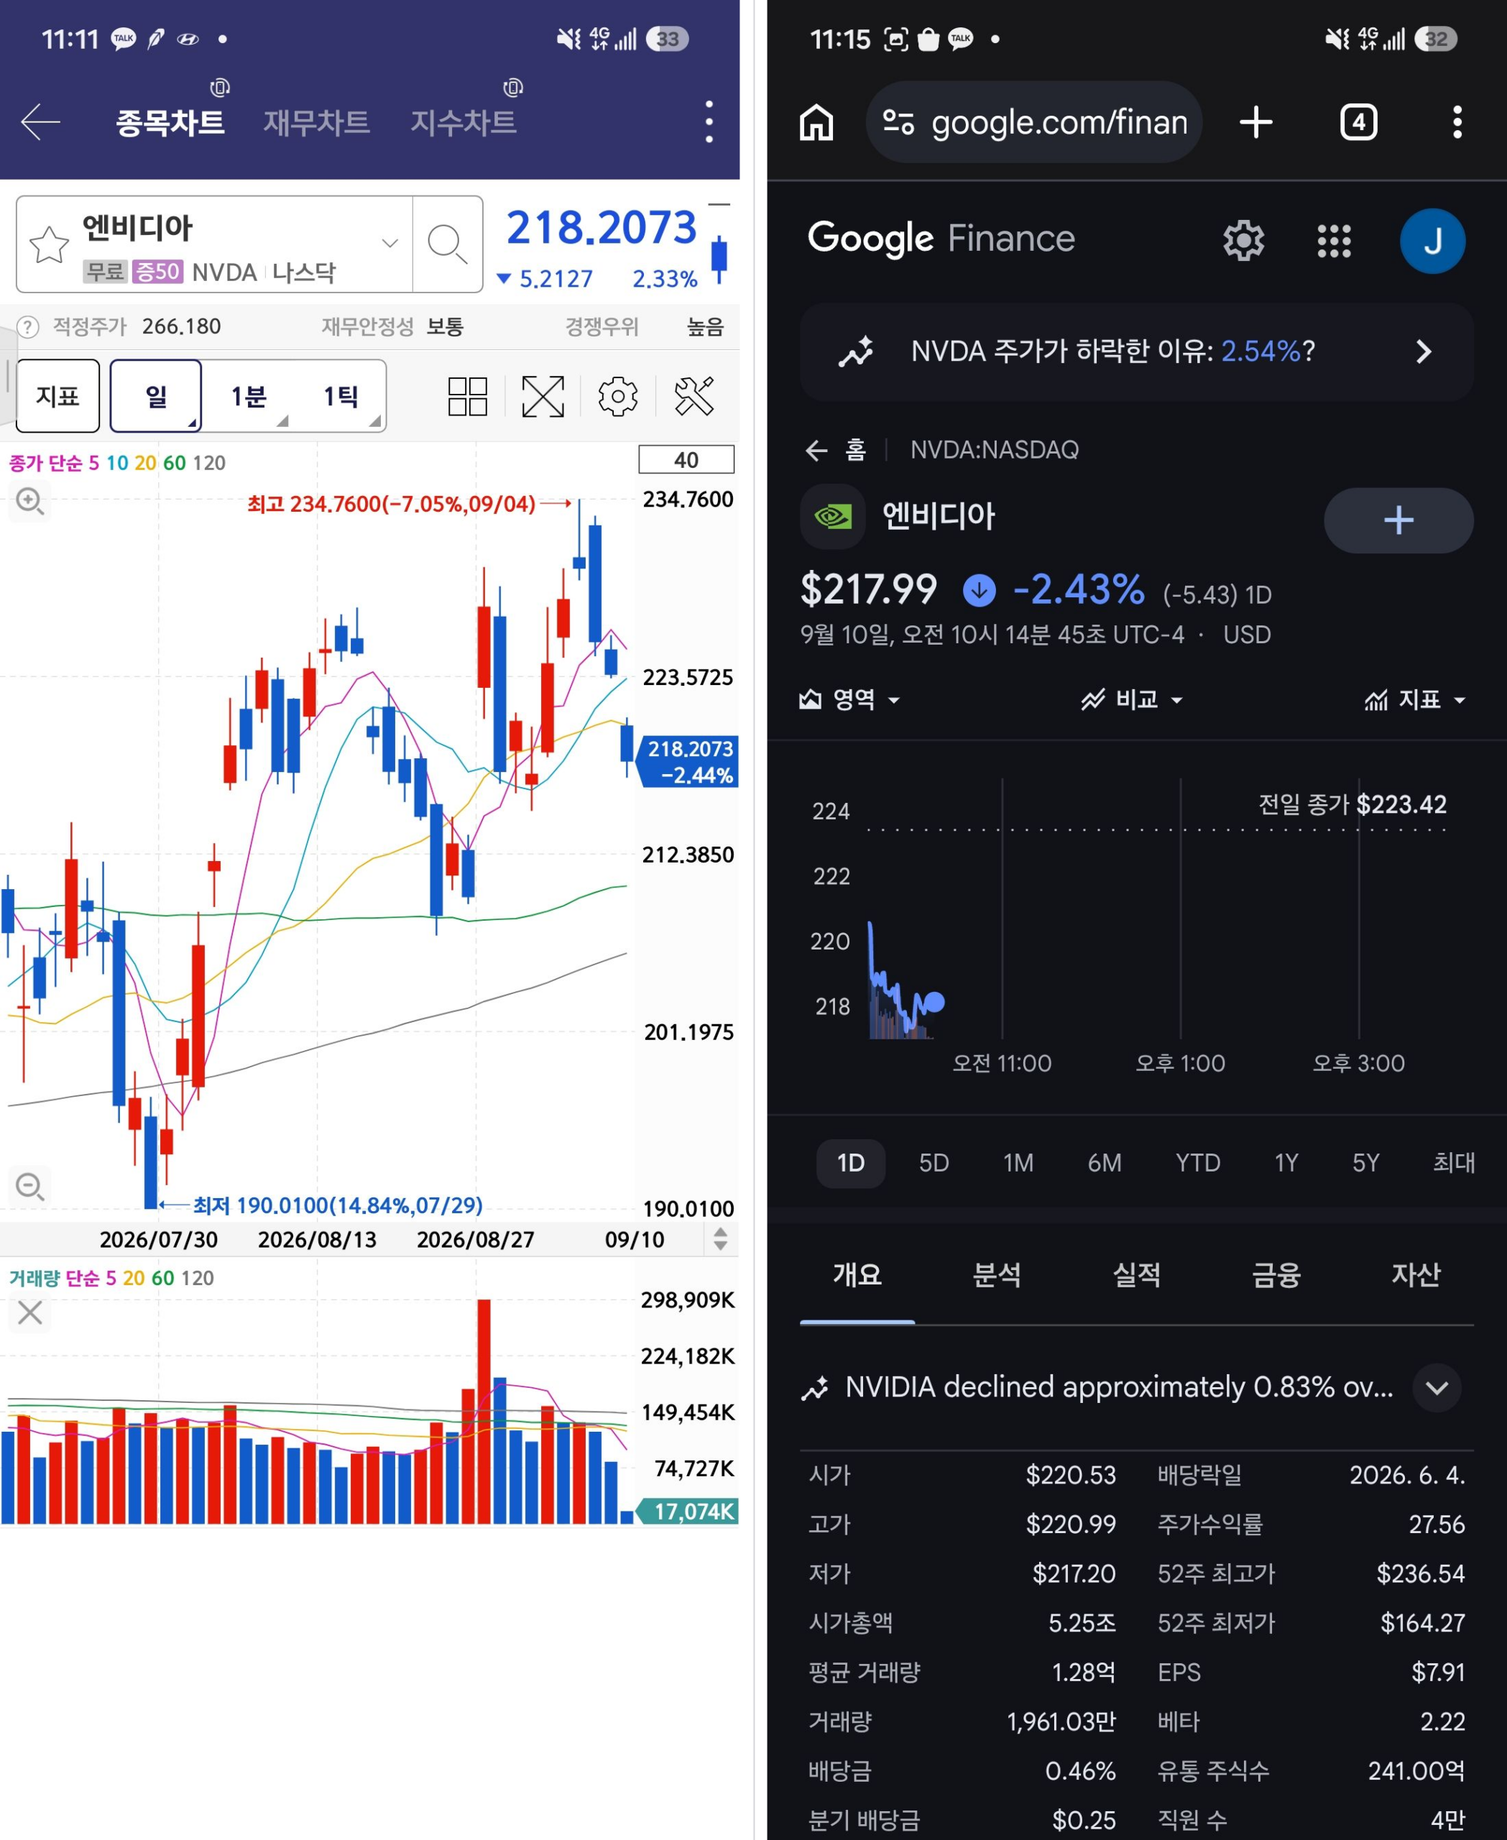Open a new browser tab with plus icon
Screen dimensions: 1507x1840
(x=1255, y=121)
